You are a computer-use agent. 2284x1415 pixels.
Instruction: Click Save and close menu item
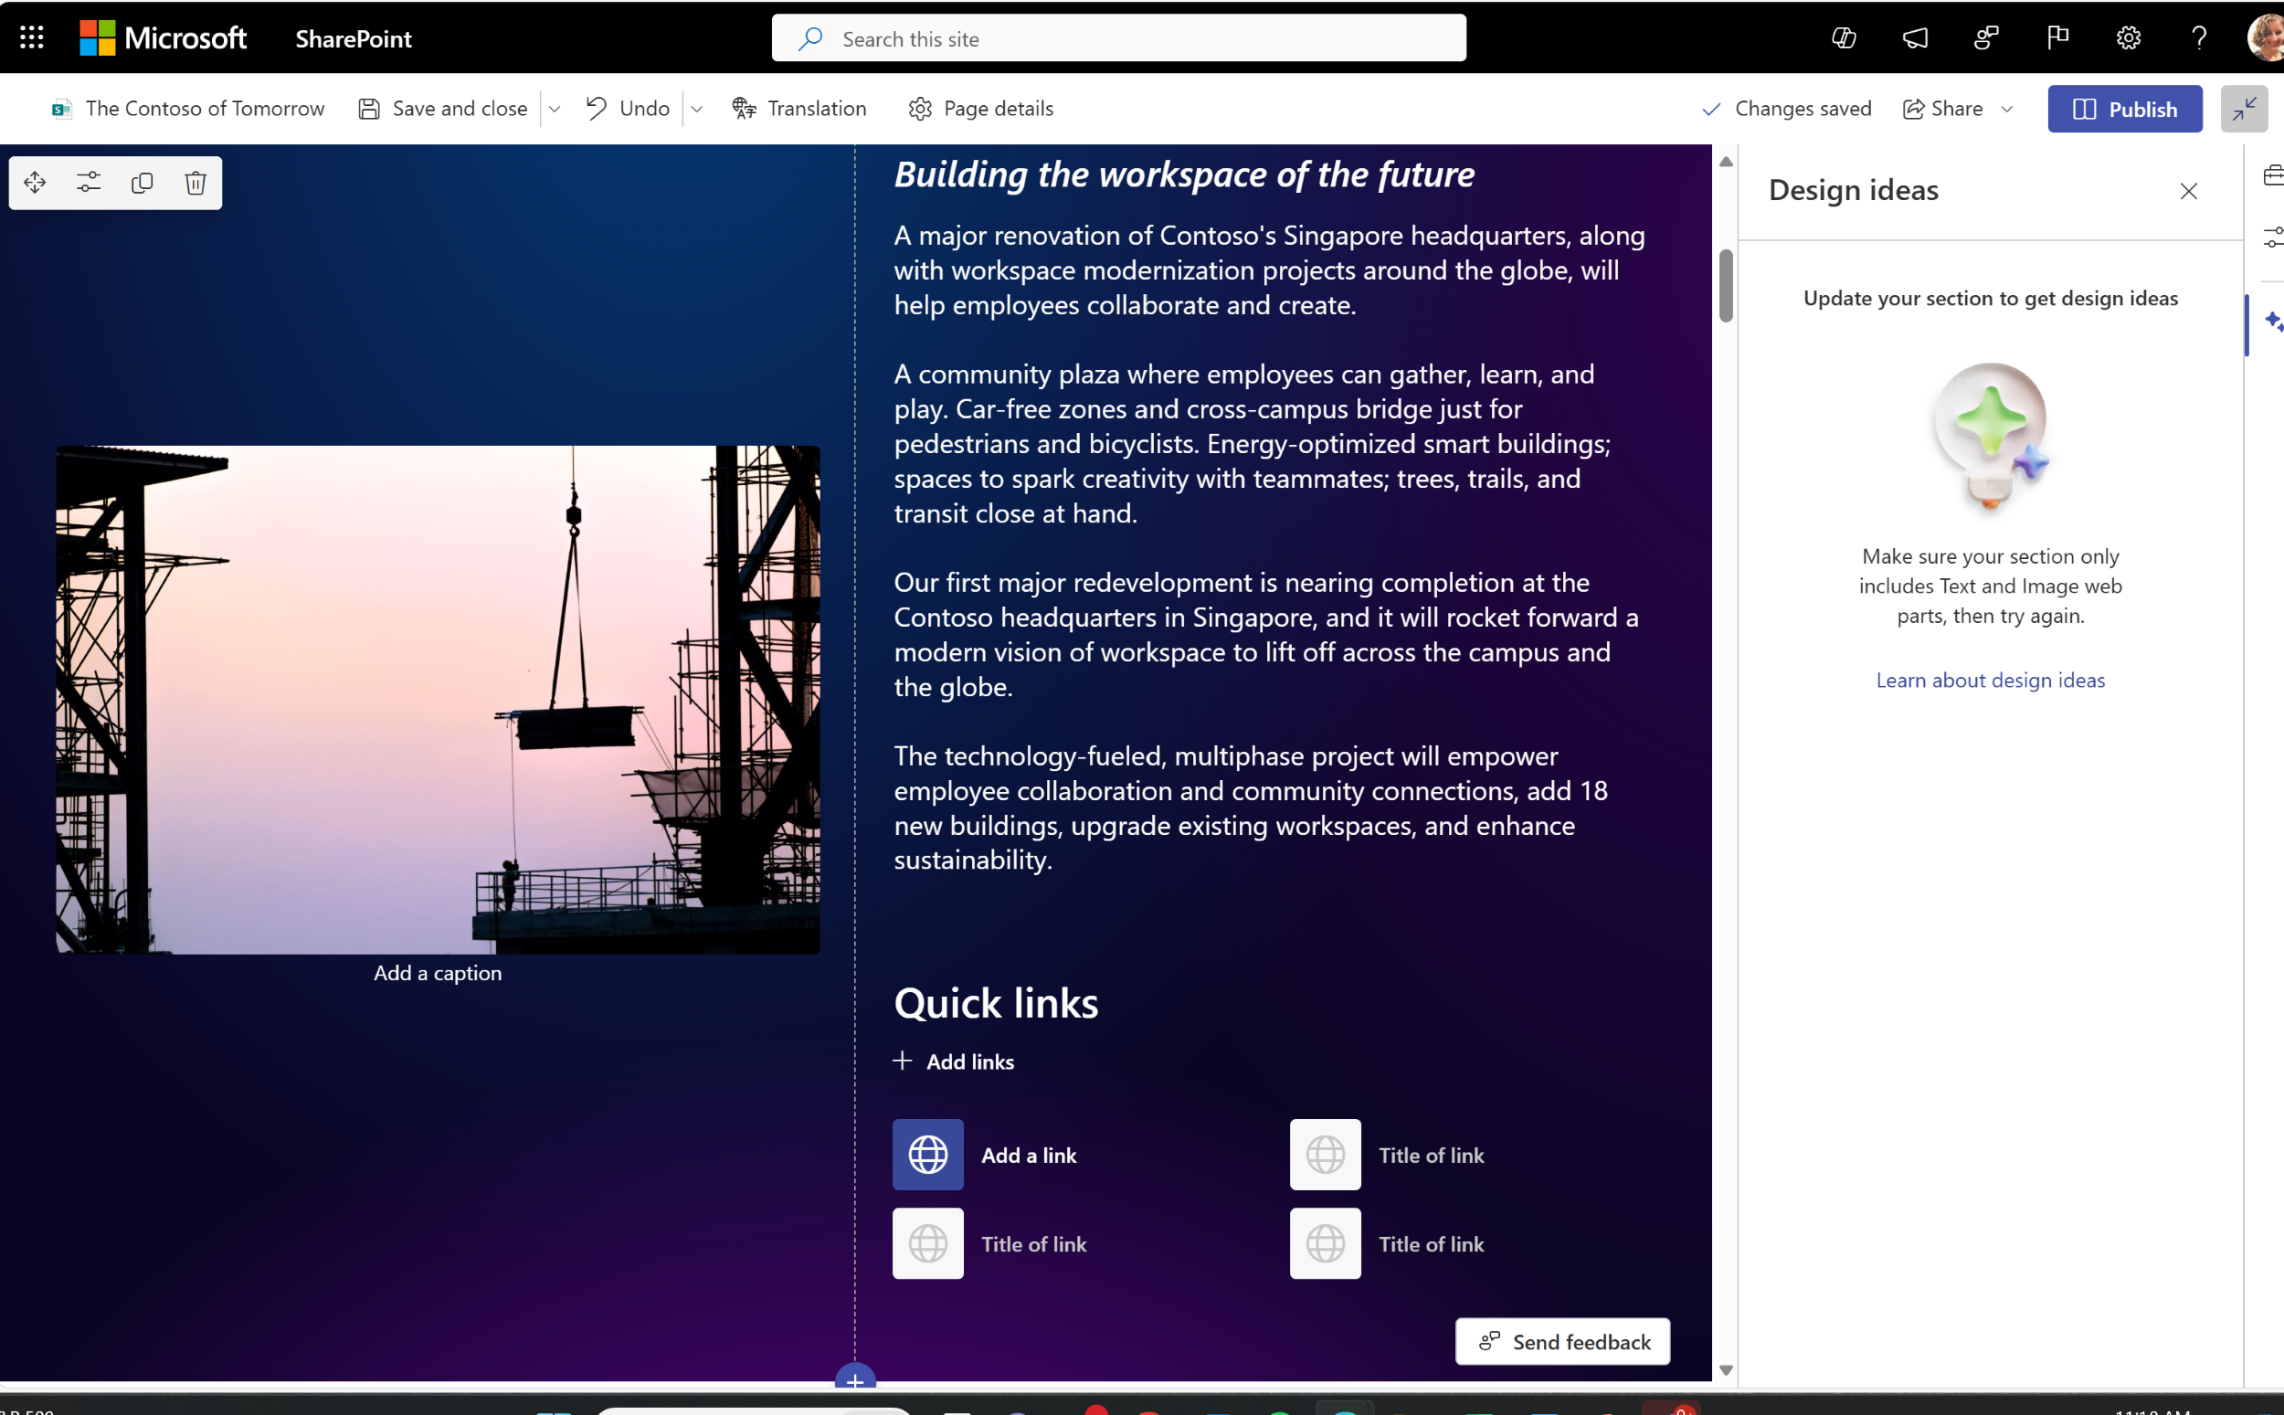point(444,108)
